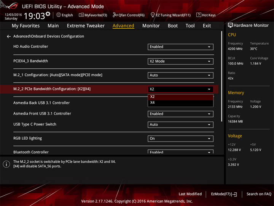Switch to the Boot tab
274x206 pixels.
click(173, 26)
